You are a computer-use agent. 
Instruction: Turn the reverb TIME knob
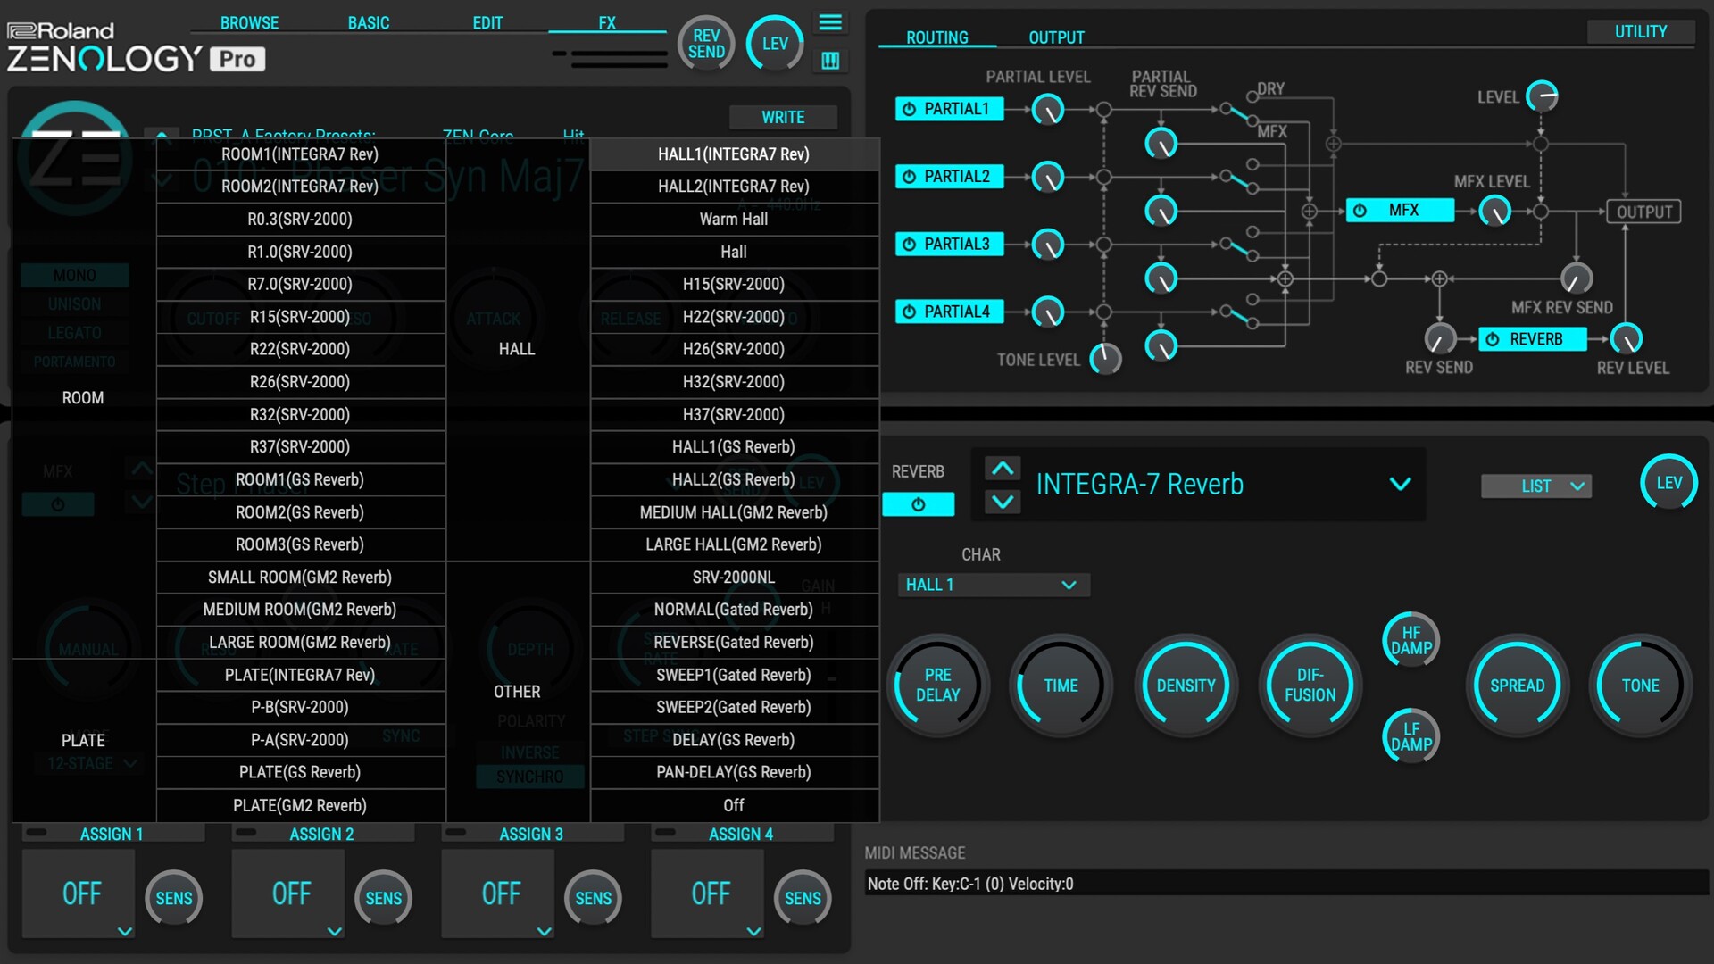1061,686
